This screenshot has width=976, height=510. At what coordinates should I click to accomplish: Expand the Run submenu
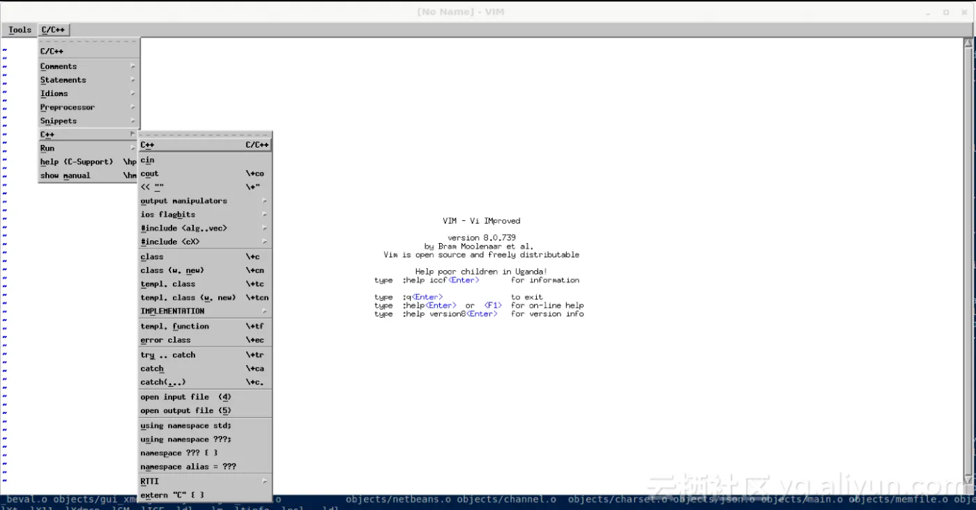89,148
